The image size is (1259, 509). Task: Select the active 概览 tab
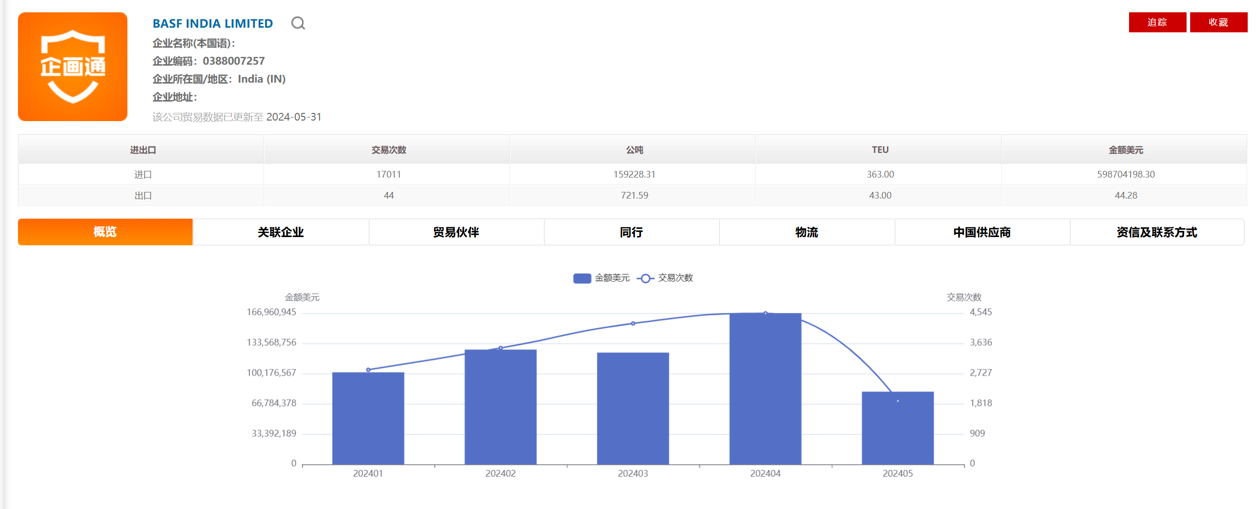(x=105, y=232)
